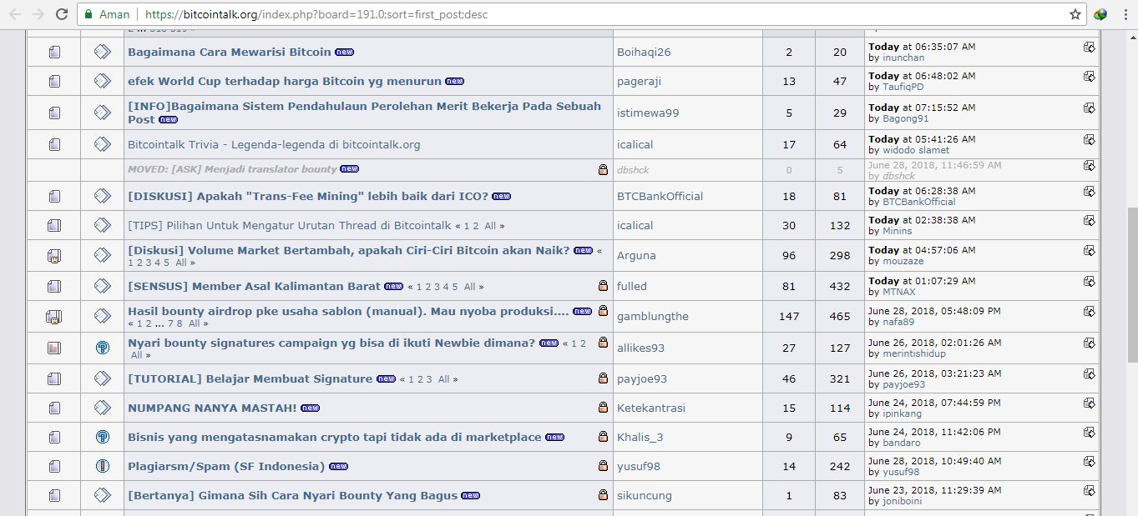Click the lock icon on SENSUS Kalimantan Barat row

pos(603,286)
